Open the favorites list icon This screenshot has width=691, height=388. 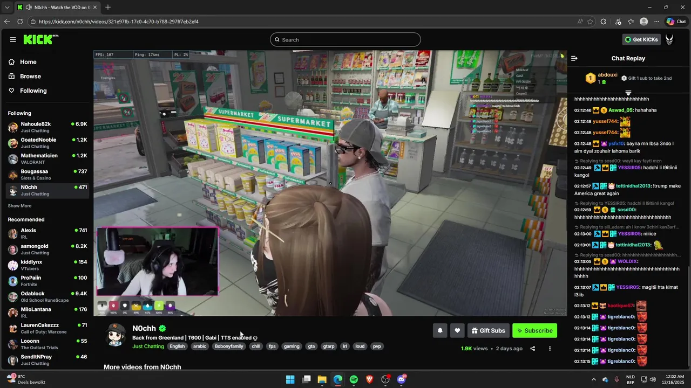point(631,22)
